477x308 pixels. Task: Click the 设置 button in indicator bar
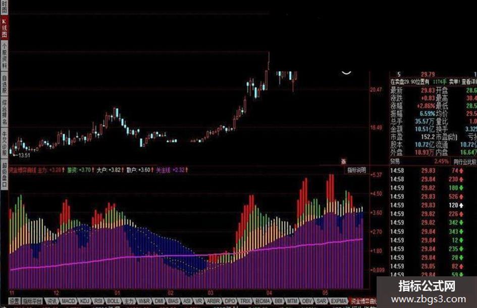tap(14, 301)
